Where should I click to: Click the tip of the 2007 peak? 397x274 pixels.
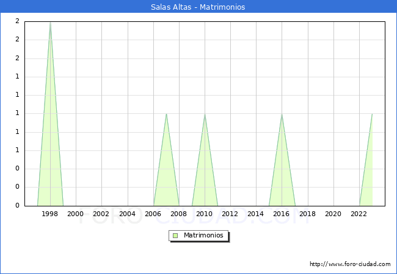click(166, 114)
